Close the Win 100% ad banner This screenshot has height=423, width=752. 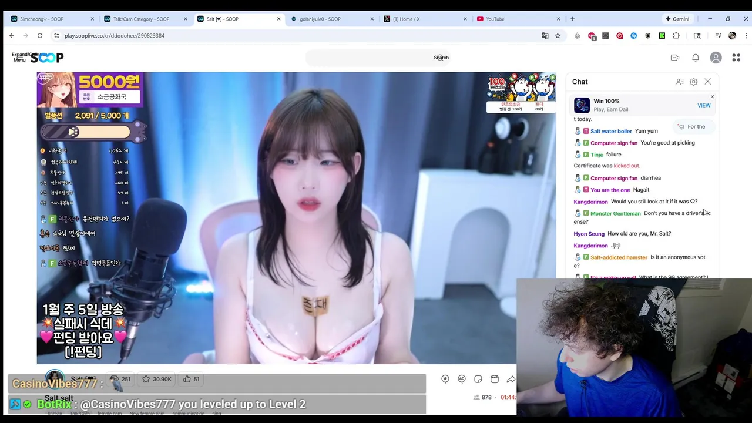click(712, 97)
